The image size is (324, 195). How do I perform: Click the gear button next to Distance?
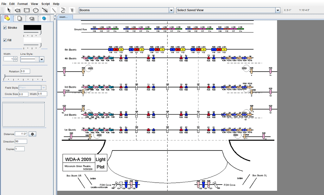point(32,134)
